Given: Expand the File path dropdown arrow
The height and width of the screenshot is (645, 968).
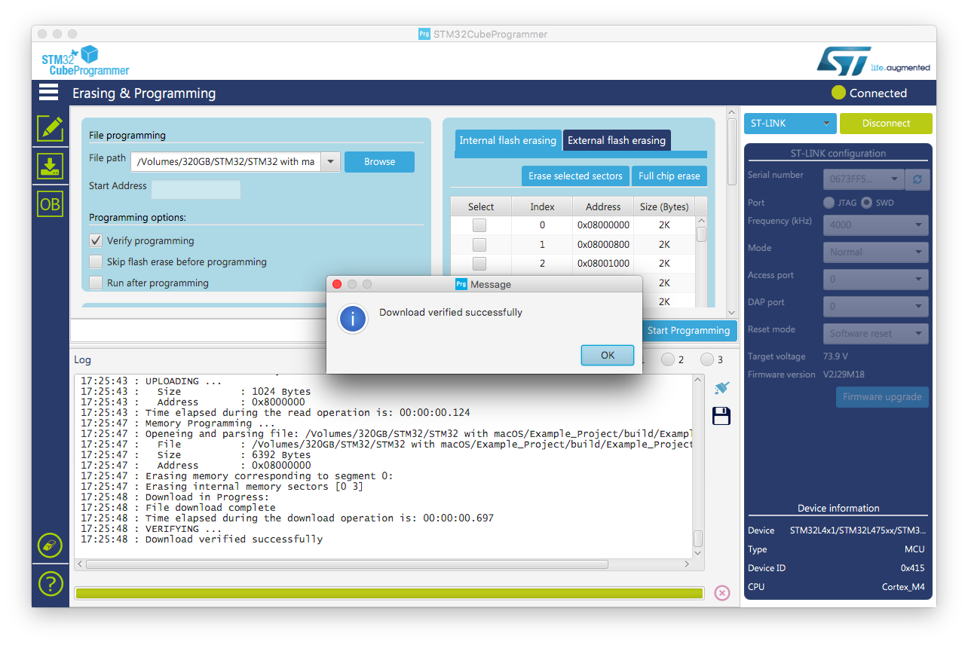Looking at the screenshot, I should [330, 162].
